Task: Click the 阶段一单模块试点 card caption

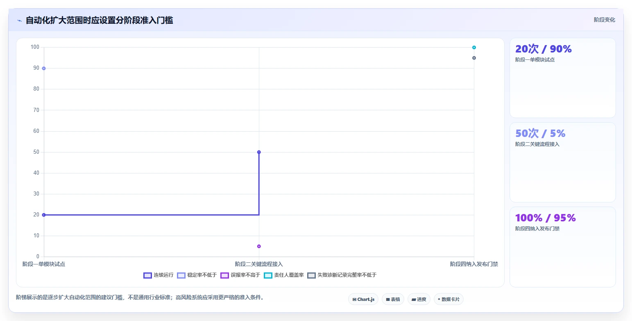Action: coord(535,60)
